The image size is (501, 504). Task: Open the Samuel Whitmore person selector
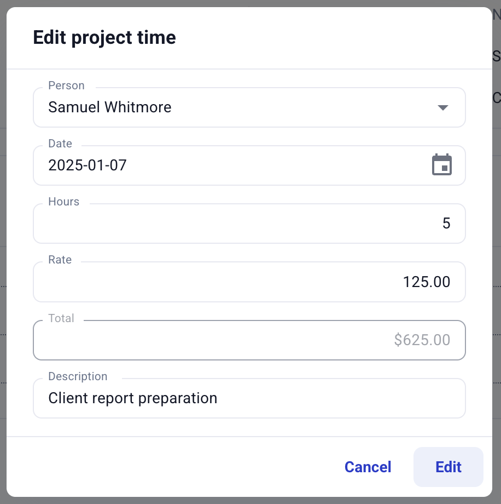219,107
